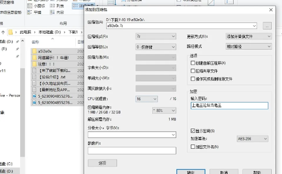Open the 压缩等级 dropdown showing 0 - 仅存储
Viewport: 282px width, 174px height.
point(156,47)
